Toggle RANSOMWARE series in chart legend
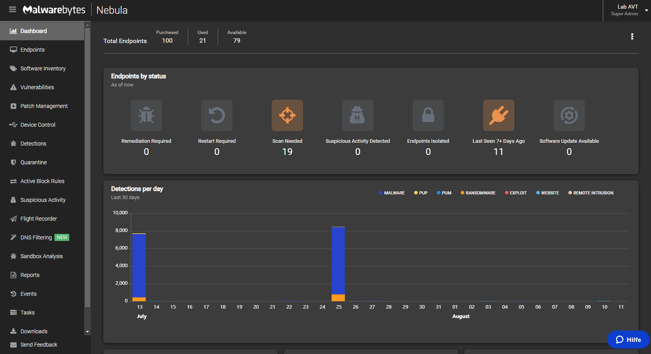Viewport: 651px width, 354px height. (478, 193)
